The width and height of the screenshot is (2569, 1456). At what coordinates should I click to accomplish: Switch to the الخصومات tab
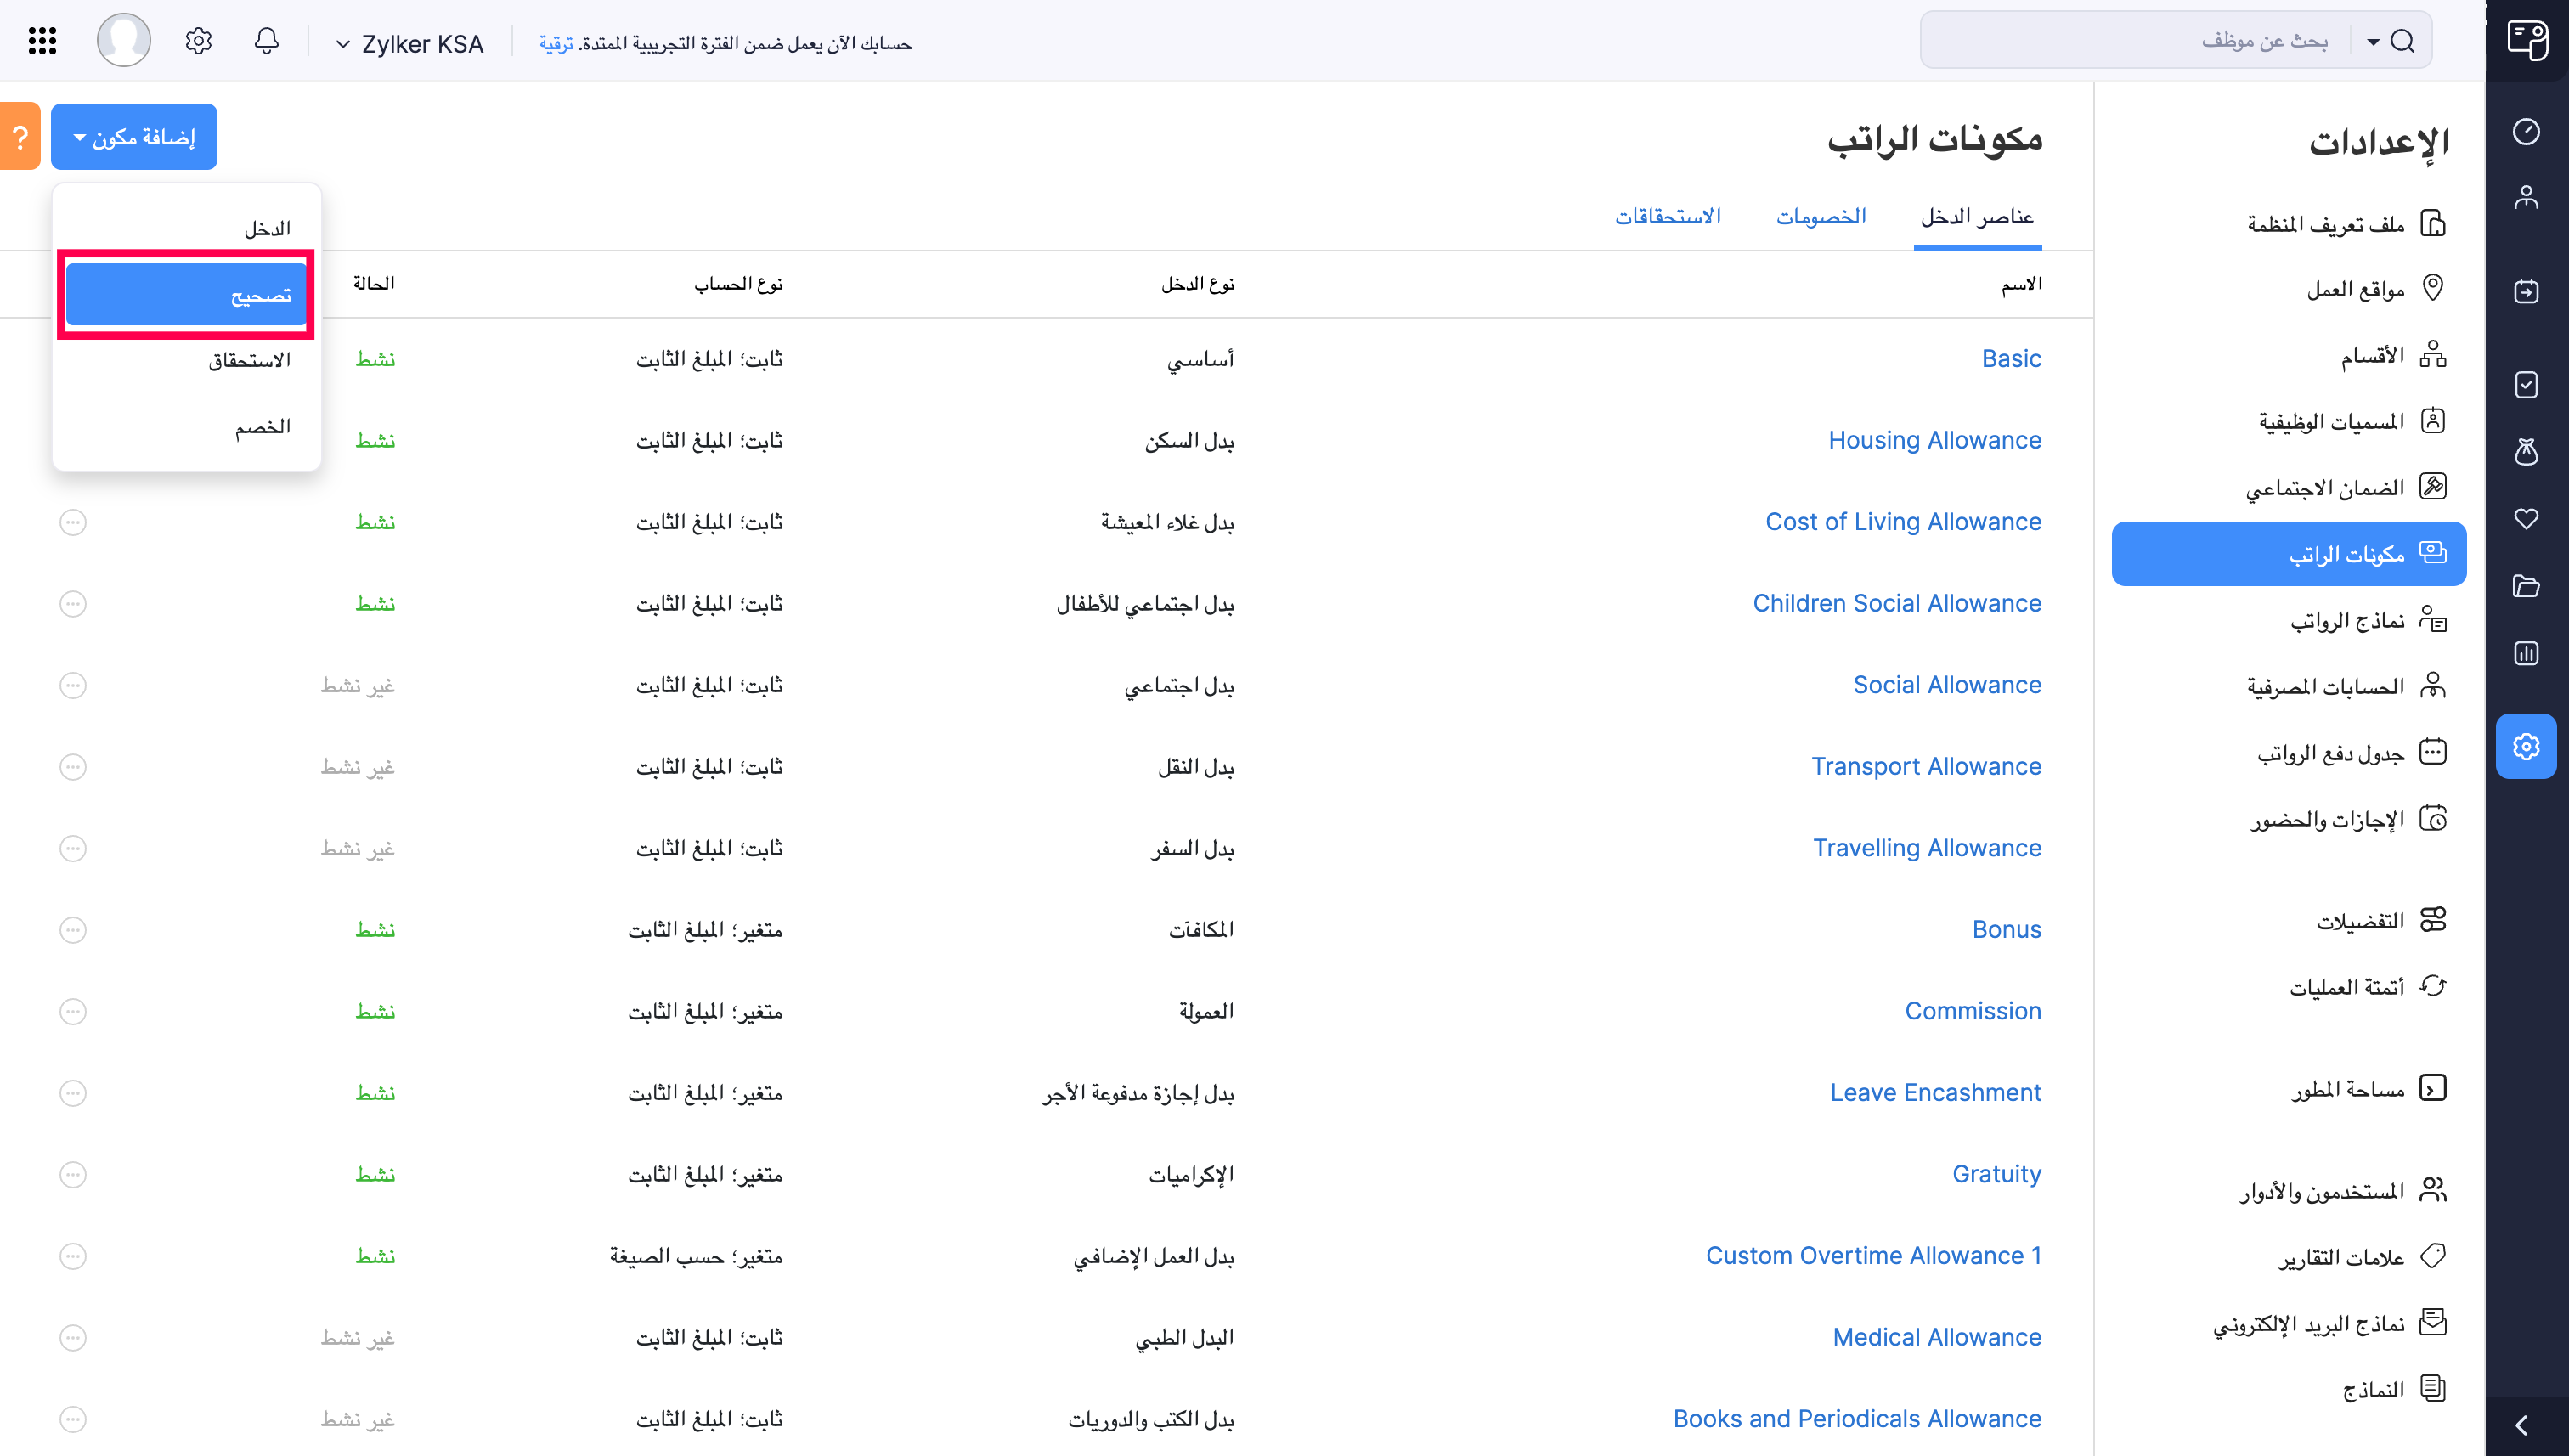(x=1822, y=215)
